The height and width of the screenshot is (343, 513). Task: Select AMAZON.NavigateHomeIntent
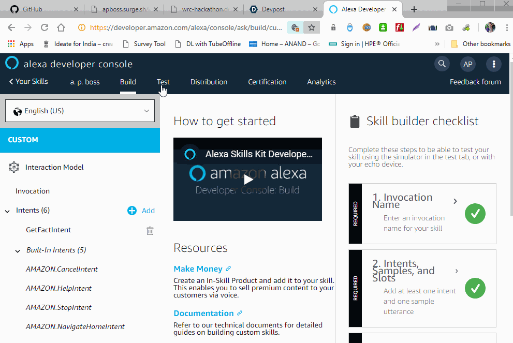coord(75,326)
